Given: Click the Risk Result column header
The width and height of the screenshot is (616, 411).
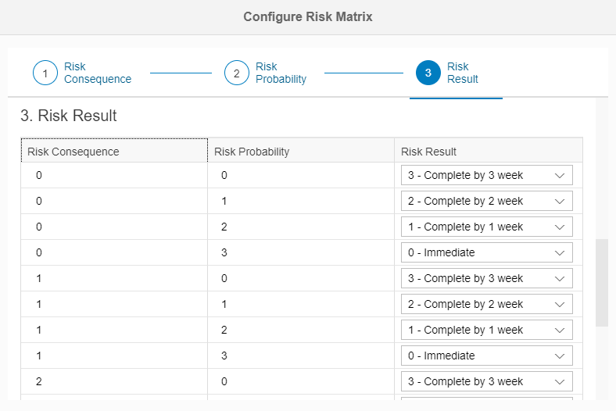Looking at the screenshot, I should coord(429,152).
